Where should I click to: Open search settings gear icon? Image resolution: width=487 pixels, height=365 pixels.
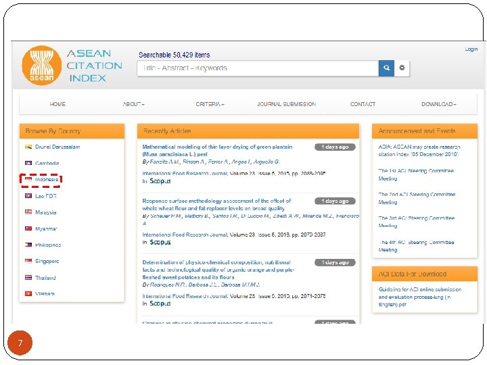(x=402, y=68)
